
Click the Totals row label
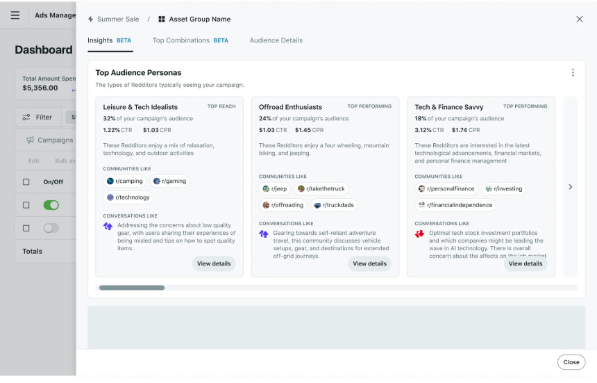[x=33, y=251]
